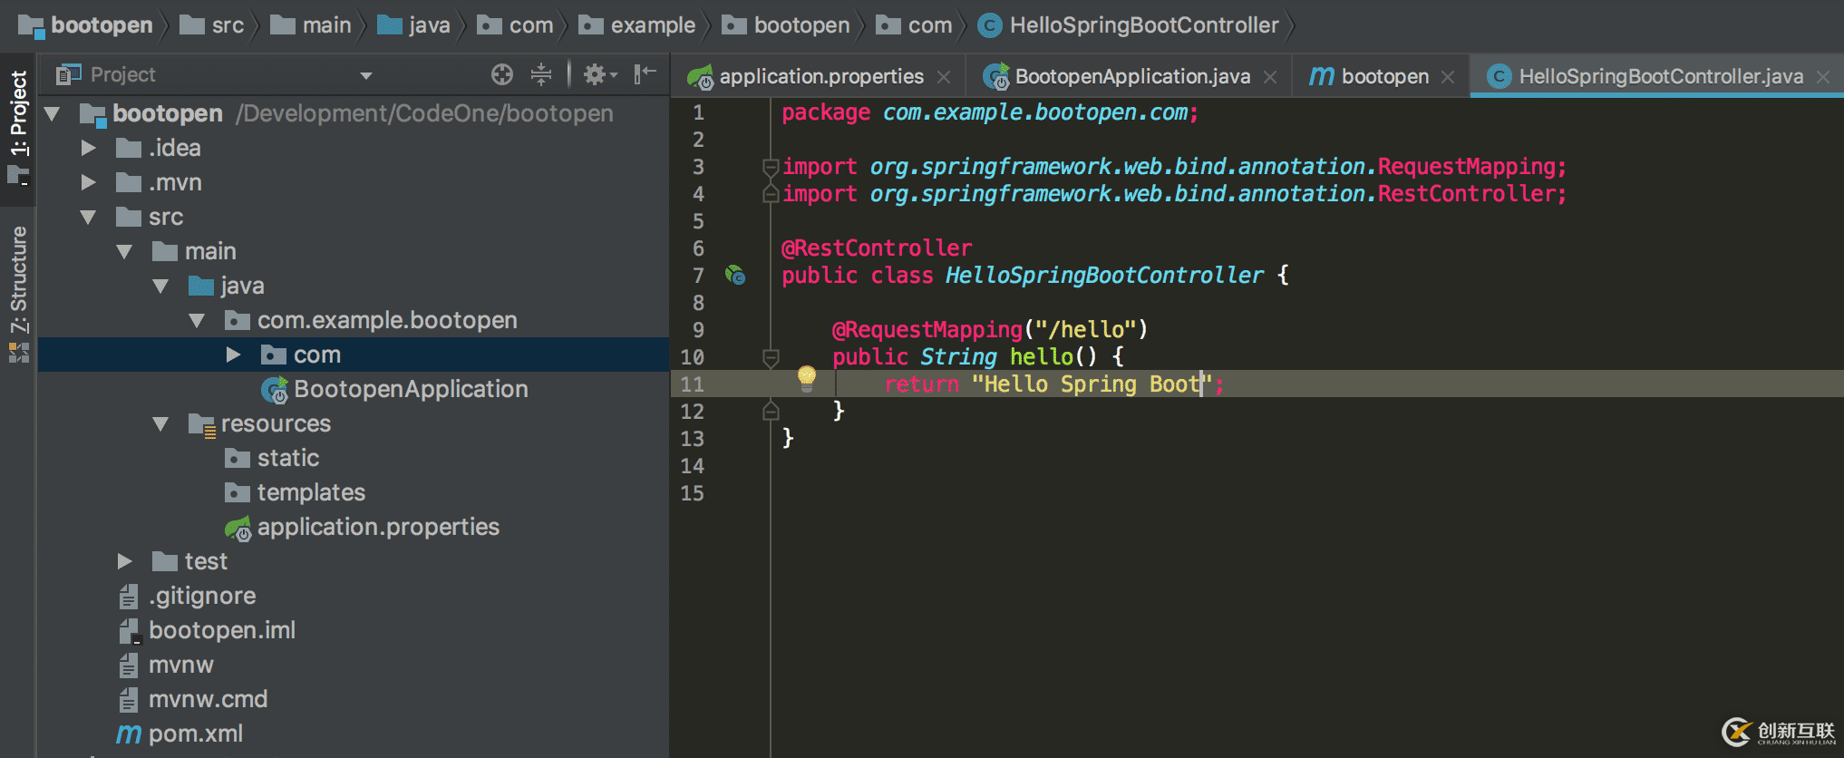Click the Spring run gutter icon on line 7

(x=735, y=275)
